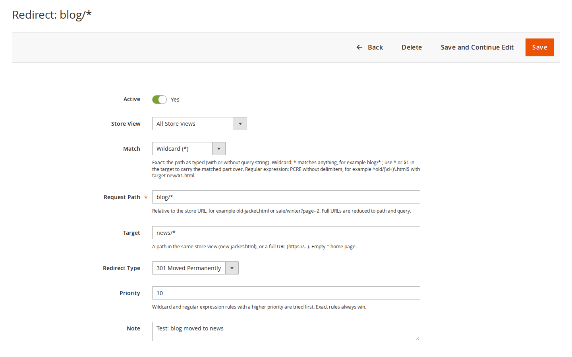Image resolution: width=572 pixels, height=357 pixels.
Task: Toggle the Active switch off
Action: pyautogui.click(x=159, y=100)
